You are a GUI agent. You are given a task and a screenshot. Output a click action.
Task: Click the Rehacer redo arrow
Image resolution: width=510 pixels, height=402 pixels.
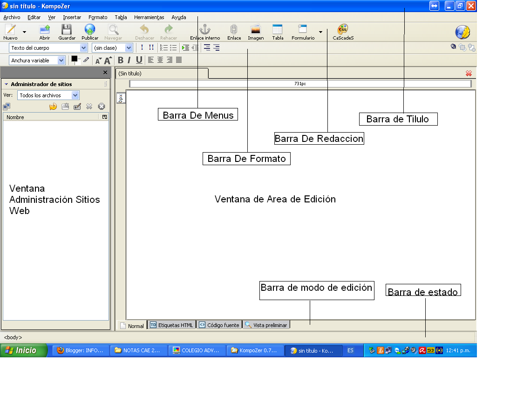169,29
